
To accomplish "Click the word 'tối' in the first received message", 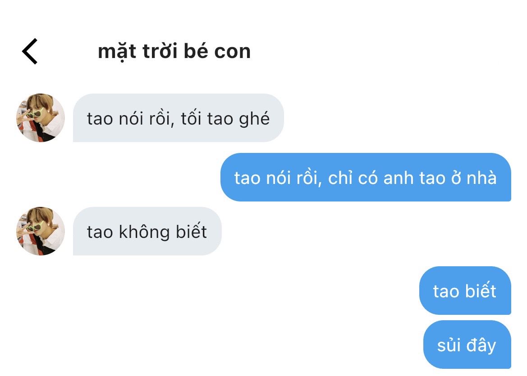I will 191,118.
